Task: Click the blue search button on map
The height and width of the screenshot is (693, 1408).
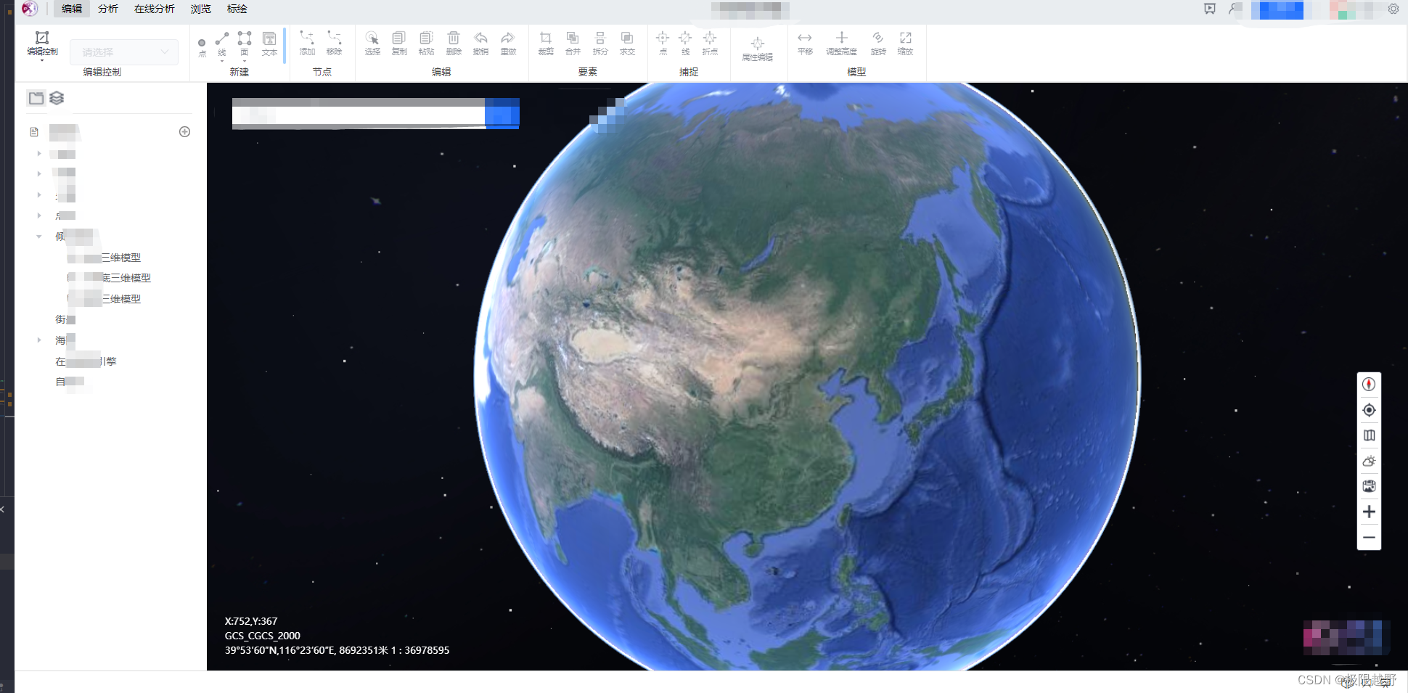Action: 502,114
